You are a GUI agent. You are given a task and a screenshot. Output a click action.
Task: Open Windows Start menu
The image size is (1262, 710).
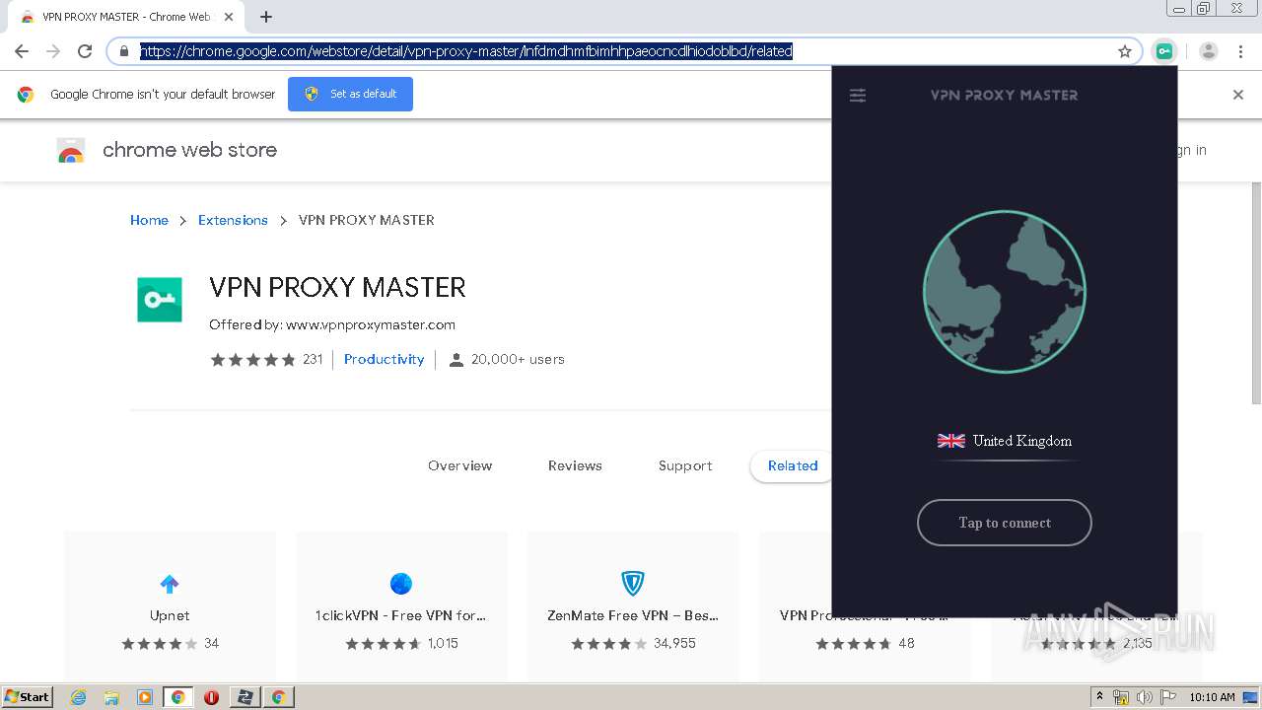point(27,696)
